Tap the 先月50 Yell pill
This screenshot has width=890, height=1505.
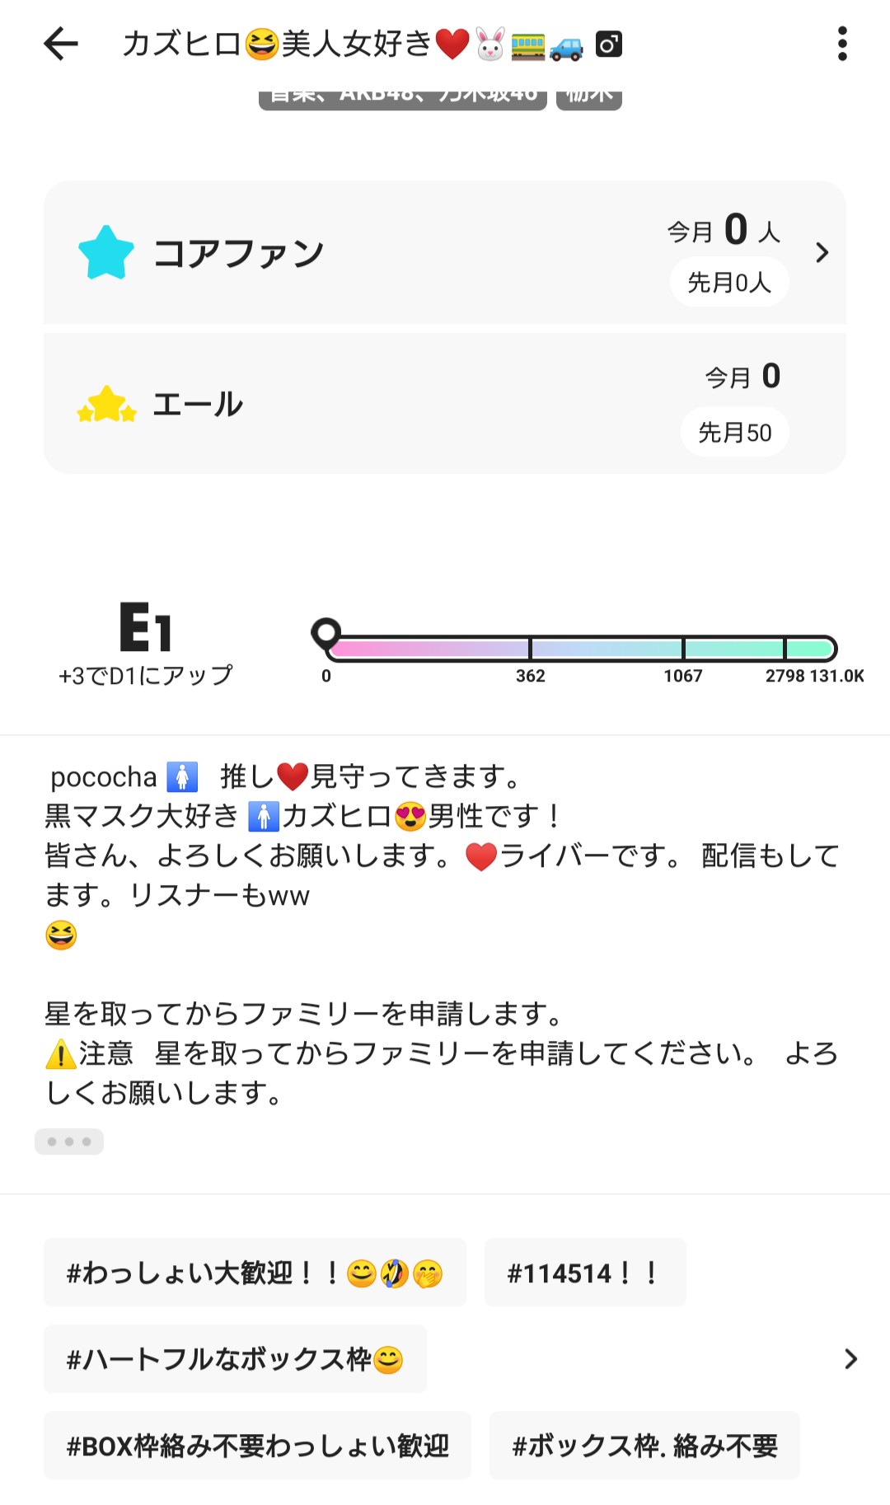(734, 432)
